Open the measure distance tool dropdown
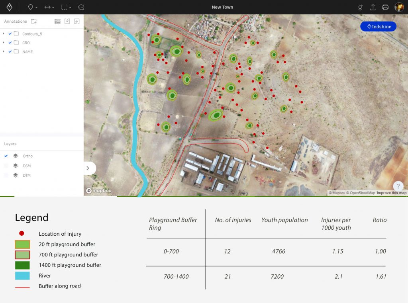 [49, 7]
